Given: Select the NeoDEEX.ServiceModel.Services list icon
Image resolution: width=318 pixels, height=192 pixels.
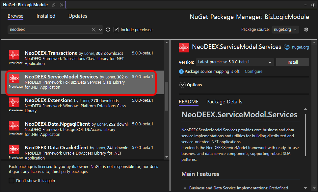Looking at the screenshot, I should (x=14, y=79).
